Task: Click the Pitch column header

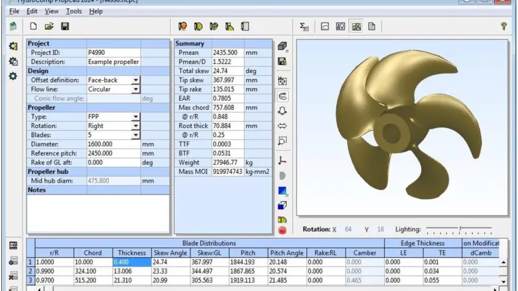Action: pos(248,253)
